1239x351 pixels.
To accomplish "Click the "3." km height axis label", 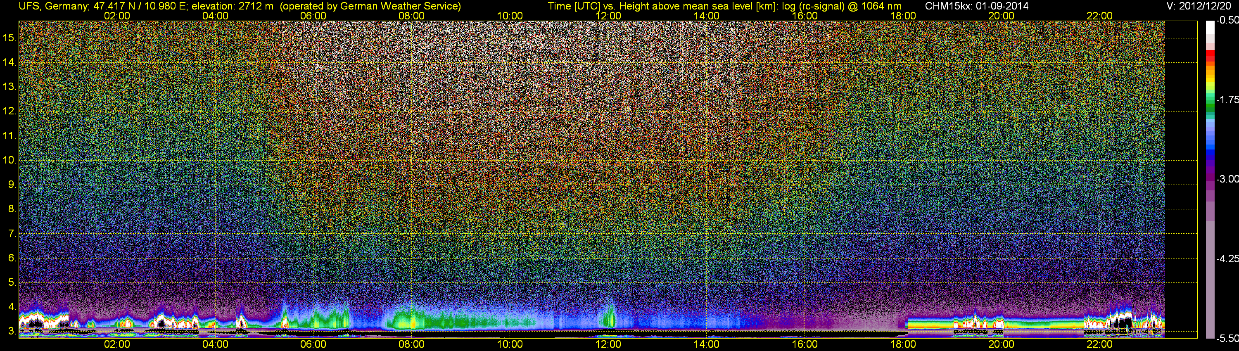I will click(12, 331).
